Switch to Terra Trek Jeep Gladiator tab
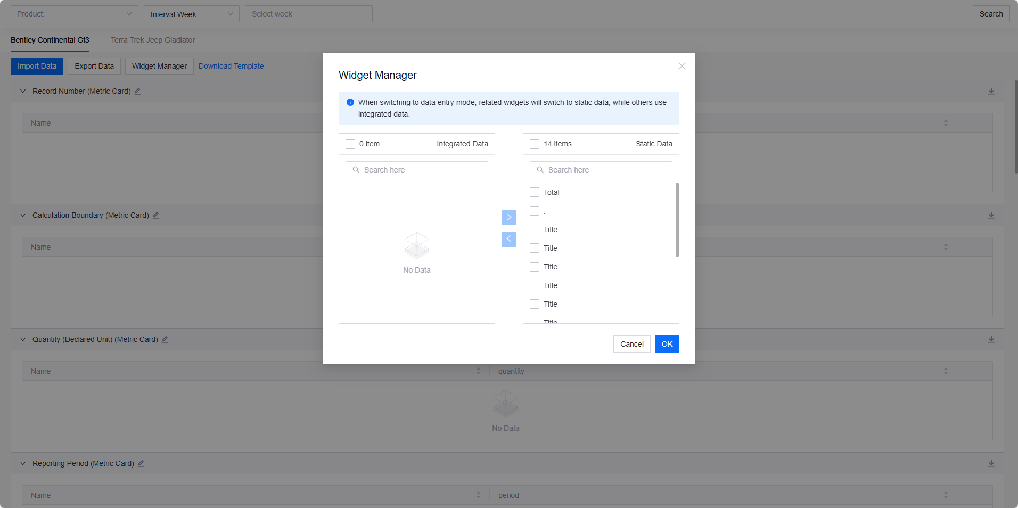Image resolution: width=1018 pixels, height=508 pixels. pos(153,40)
